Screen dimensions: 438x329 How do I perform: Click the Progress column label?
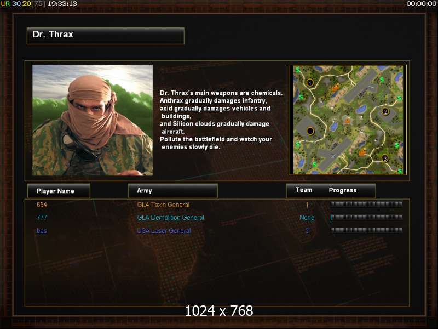pos(343,190)
